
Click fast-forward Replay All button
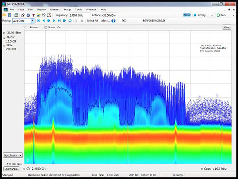(x=64, y=21)
